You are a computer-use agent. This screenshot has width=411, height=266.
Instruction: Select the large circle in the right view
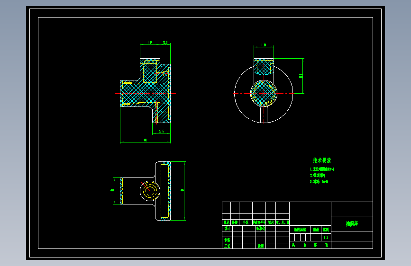(x=264, y=93)
